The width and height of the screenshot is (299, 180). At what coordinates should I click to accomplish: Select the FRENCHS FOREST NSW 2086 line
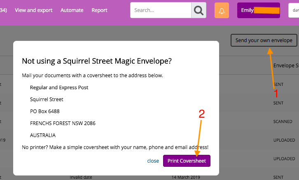click(63, 123)
